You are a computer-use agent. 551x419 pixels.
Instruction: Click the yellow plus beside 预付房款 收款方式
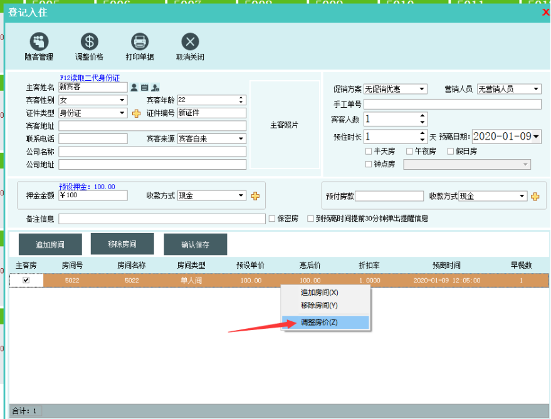[535, 196]
